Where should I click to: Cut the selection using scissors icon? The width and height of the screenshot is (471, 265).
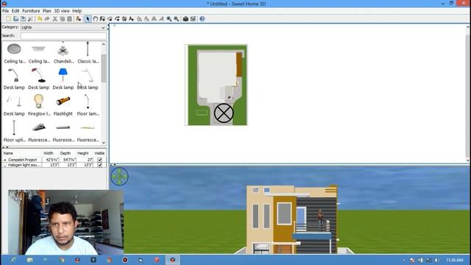(54, 19)
